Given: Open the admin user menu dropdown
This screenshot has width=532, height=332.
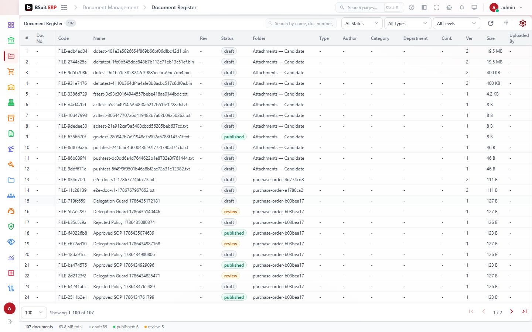Looking at the screenshot, I should pyautogui.click(x=506, y=7).
